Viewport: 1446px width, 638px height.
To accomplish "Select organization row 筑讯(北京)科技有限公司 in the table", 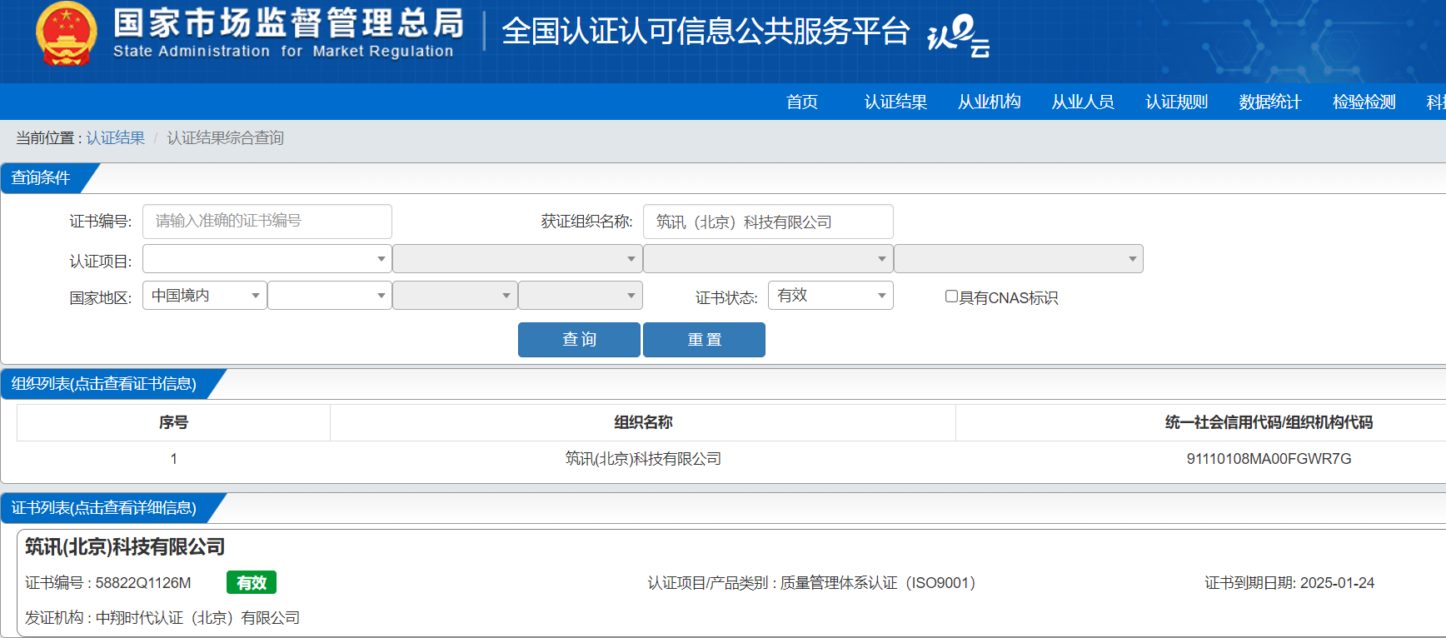I will point(643,459).
